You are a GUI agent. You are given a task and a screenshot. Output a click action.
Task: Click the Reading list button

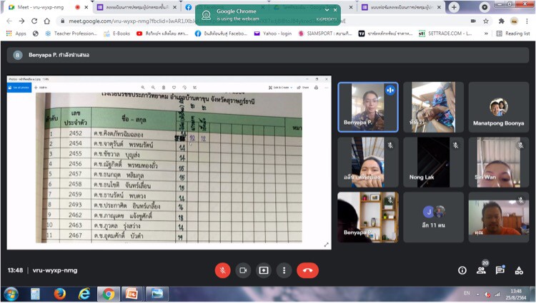513,34
